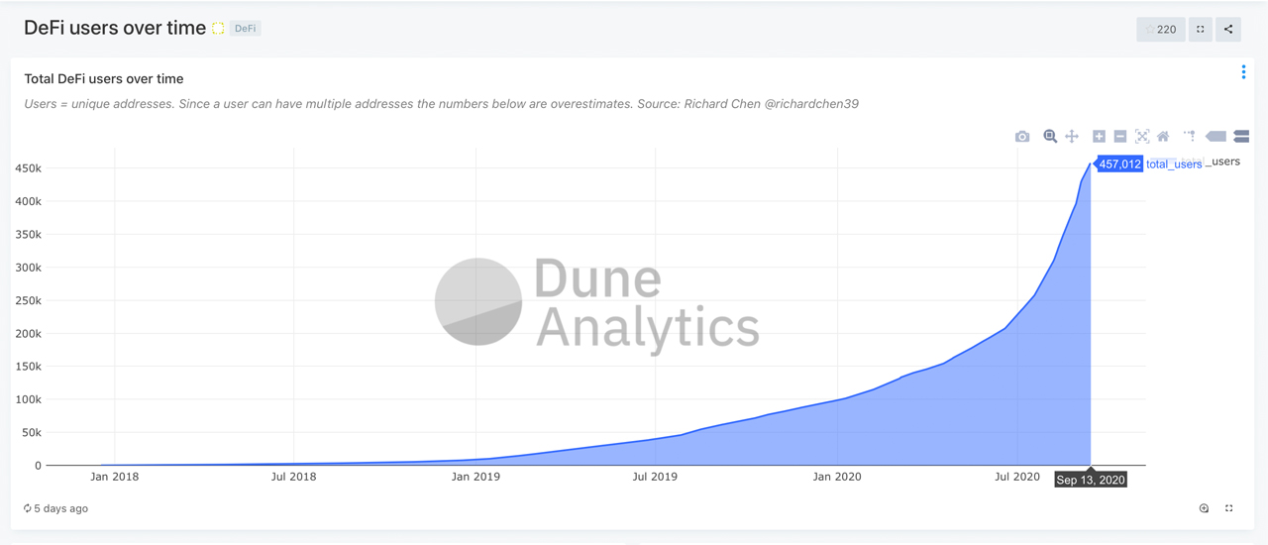Click the Jan 2020 x-axis label
The height and width of the screenshot is (545, 1268).
coord(837,477)
